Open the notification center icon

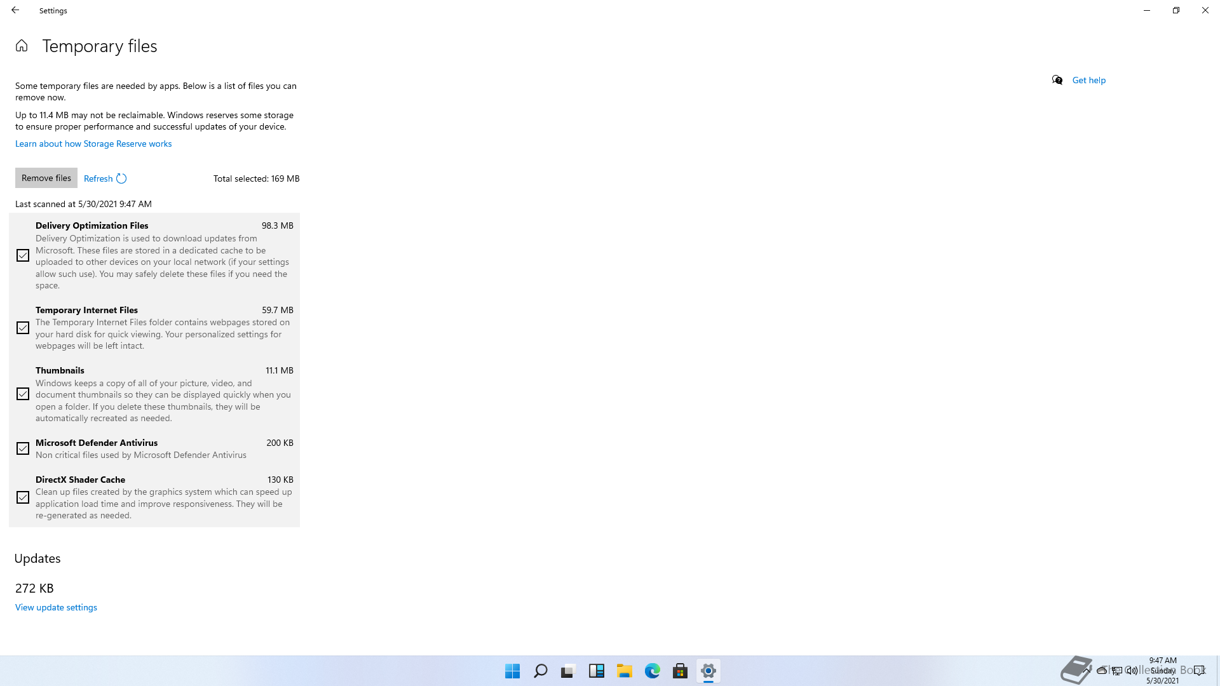click(x=1199, y=670)
